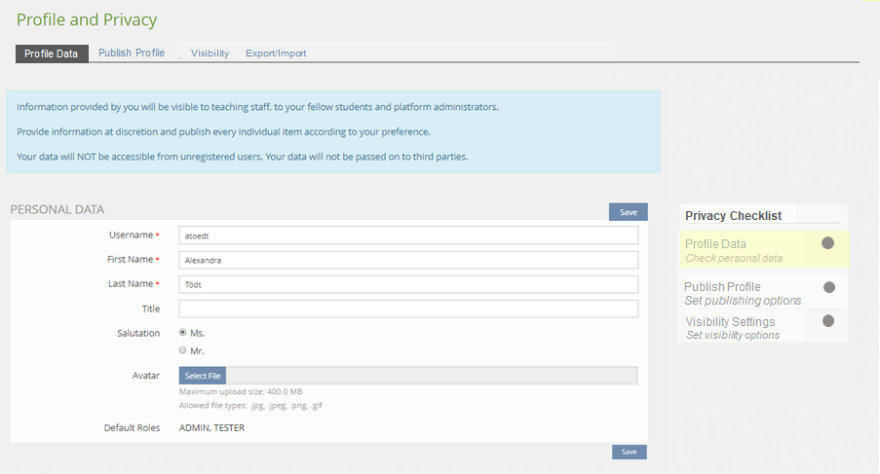
Task: Click the avatar file path box
Action: point(432,376)
